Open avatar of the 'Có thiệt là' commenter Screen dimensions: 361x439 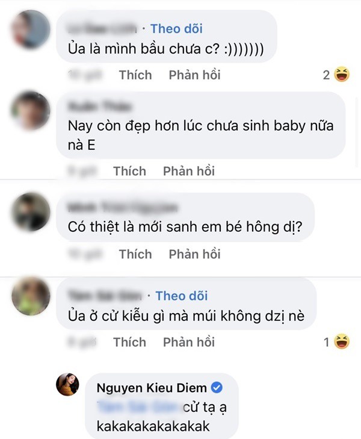29,211
